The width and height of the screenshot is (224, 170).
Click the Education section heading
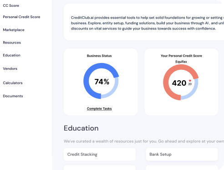pos(81,128)
